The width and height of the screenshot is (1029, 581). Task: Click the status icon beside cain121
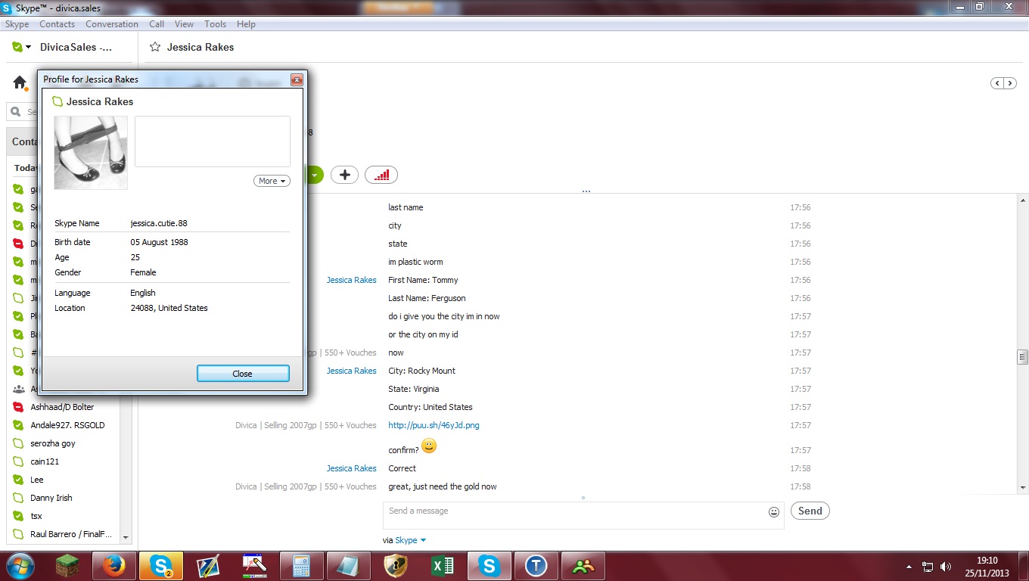(18, 461)
